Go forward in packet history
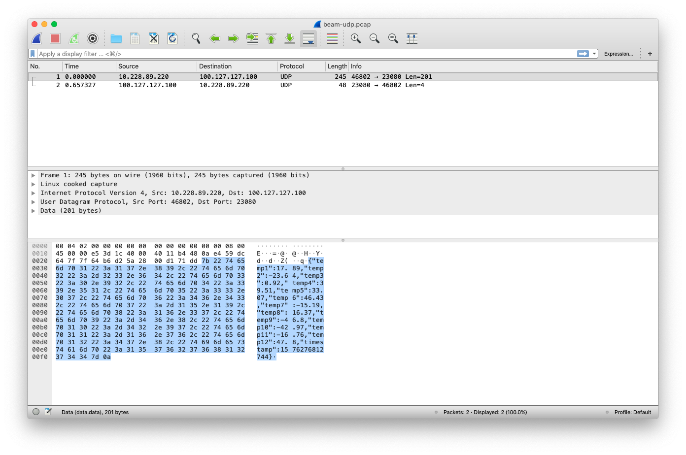This screenshot has width=686, height=455. 234,38
